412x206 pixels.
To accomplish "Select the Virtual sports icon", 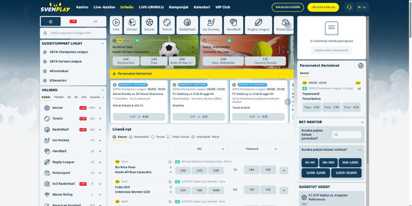I will pos(132,25).
